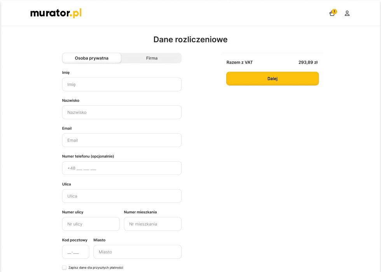Click the Dane rozliczeniowe page heading
Image resolution: width=381 pixels, height=272 pixels.
(x=190, y=39)
